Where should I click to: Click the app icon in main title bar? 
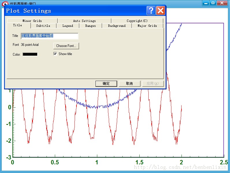pos(5,4)
